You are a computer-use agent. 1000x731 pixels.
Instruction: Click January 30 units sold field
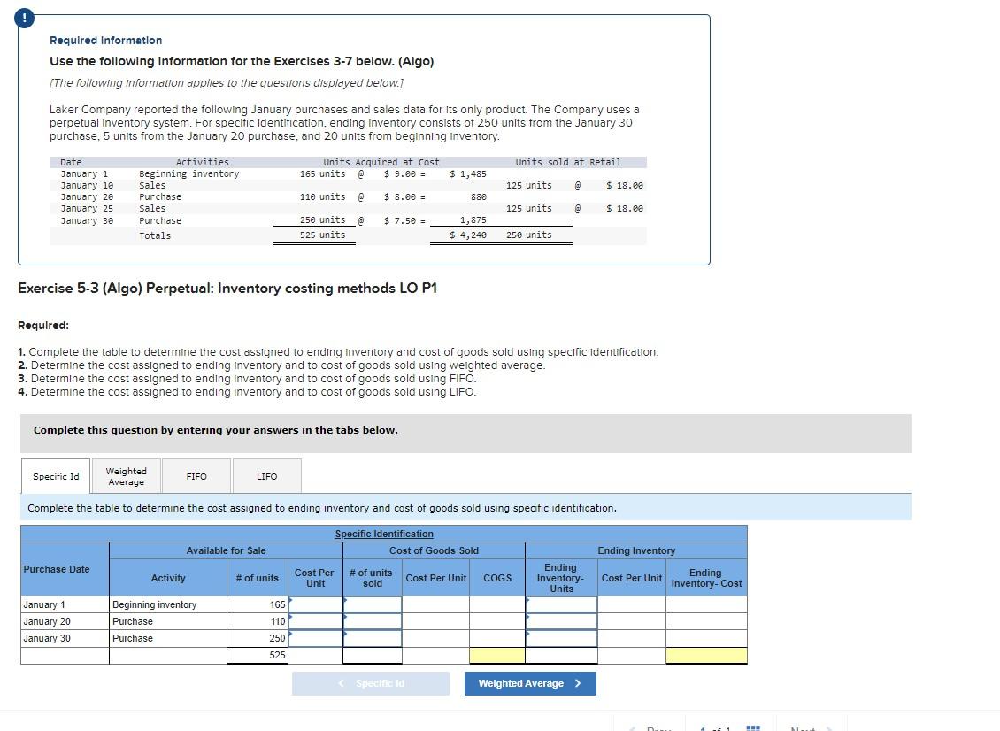(373, 638)
